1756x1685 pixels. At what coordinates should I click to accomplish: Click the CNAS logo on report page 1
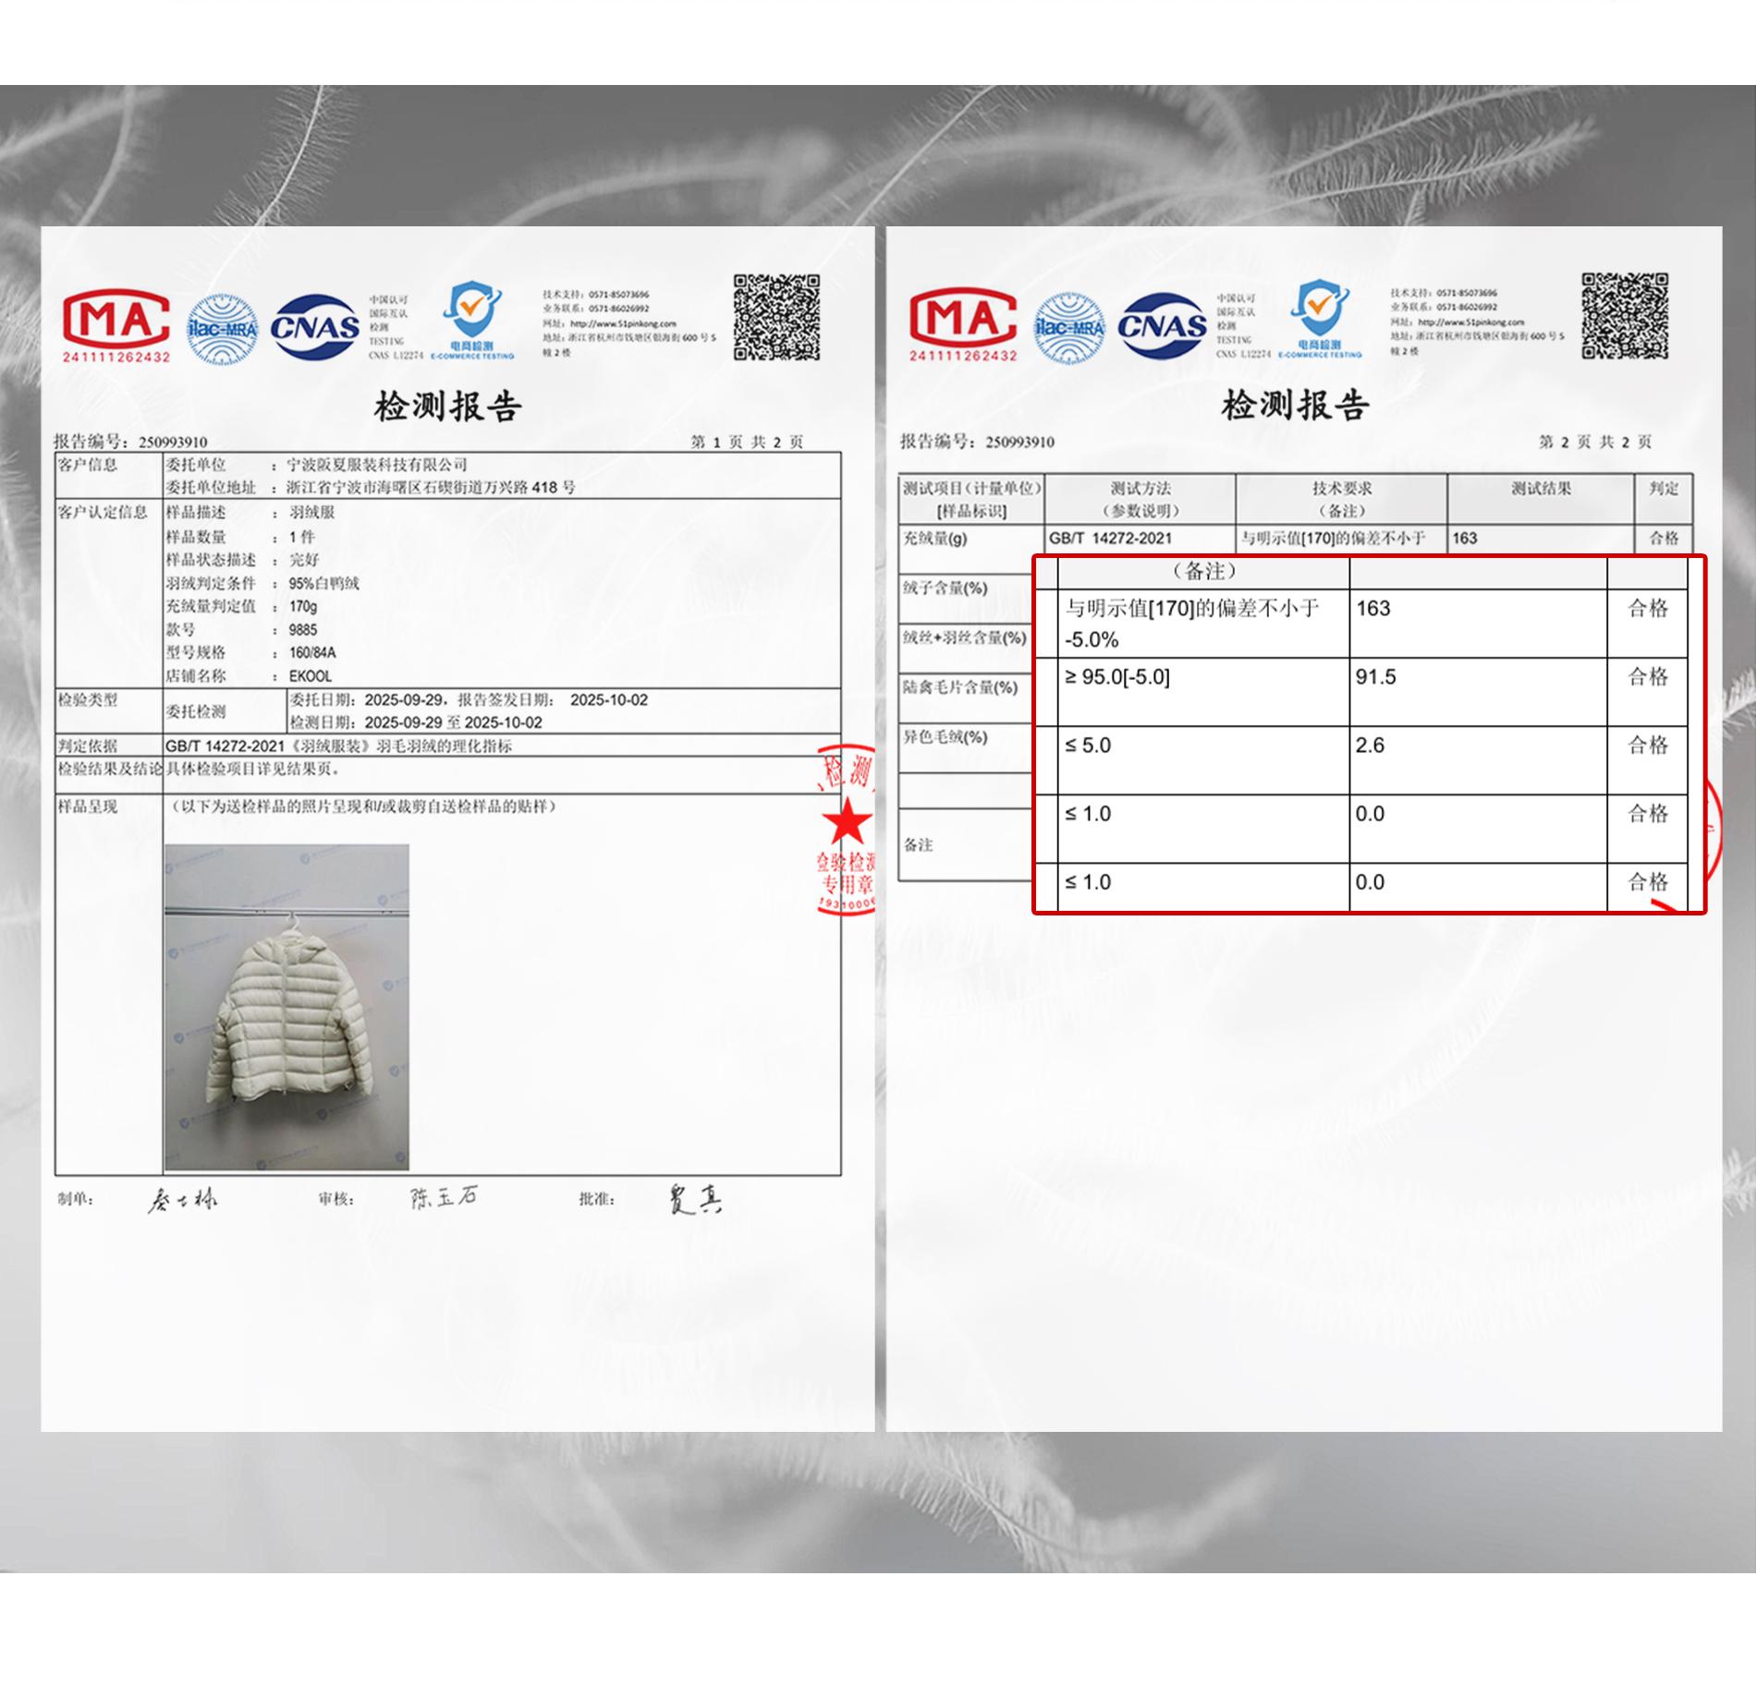(315, 328)
